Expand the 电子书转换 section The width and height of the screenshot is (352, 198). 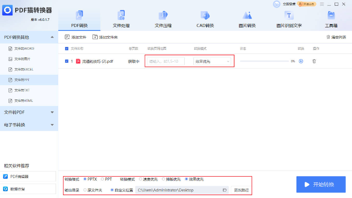click(x=29, y=125)
